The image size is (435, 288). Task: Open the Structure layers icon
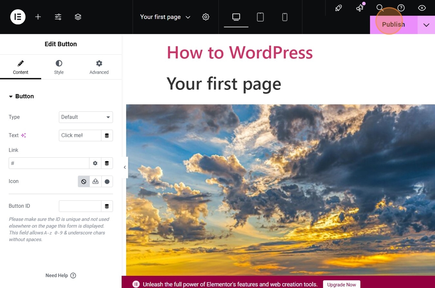click(x=78, y=17)
